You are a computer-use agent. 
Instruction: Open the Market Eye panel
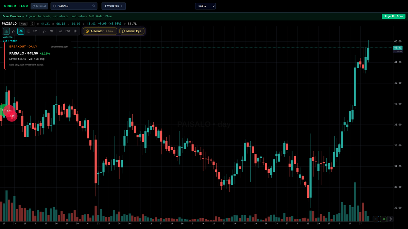tap(132, 31)
